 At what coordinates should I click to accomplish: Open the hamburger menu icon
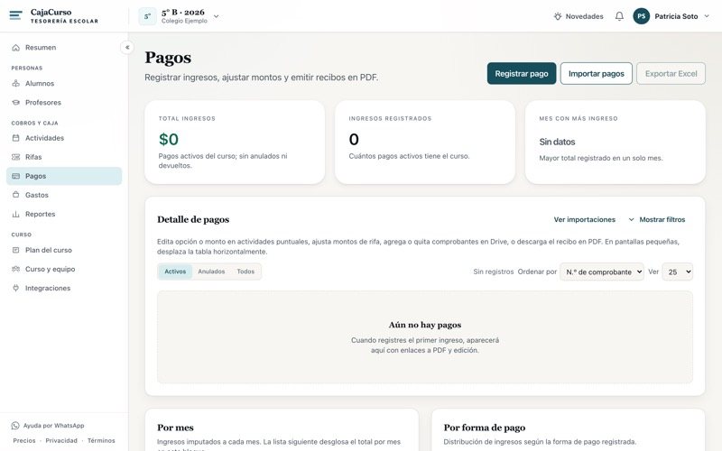tap(15, 15)
